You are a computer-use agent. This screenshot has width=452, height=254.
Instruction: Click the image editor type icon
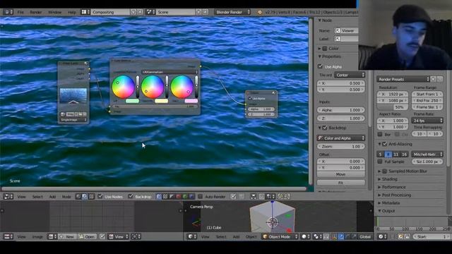coord(8,236)
